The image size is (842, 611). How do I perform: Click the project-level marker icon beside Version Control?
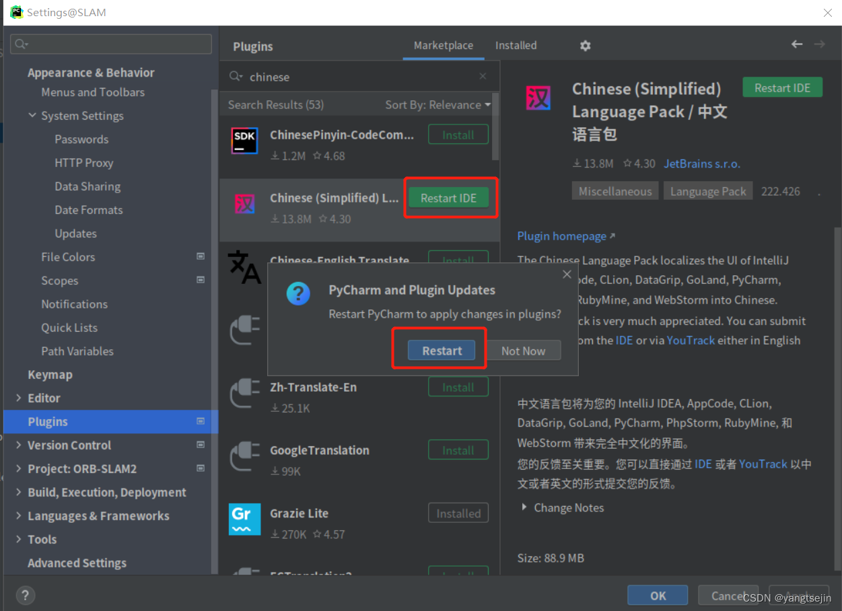[x=200, y=445]
